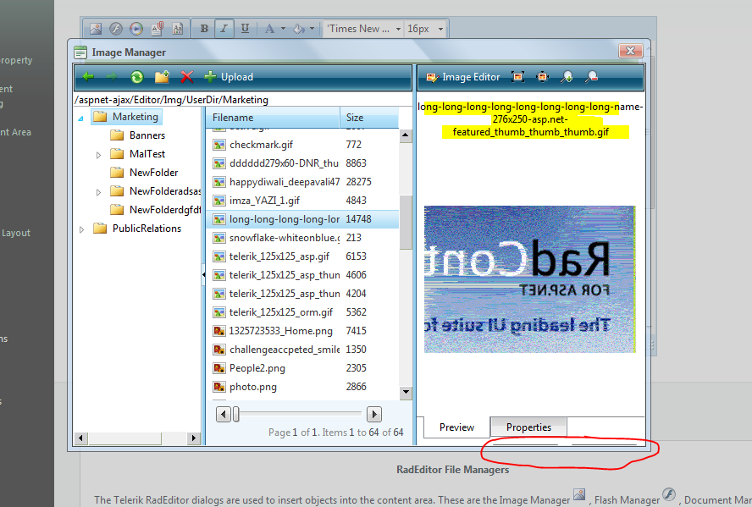The height and width of the screenshot is (507, 752).
Task: Select the Marketing folder
Action: click(127, 117)
